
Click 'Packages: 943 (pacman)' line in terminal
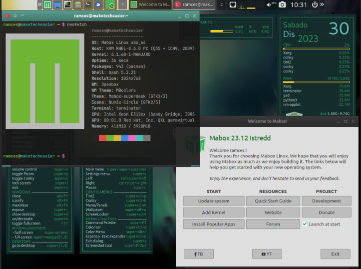pyautogui.click(x=118, y=66)
